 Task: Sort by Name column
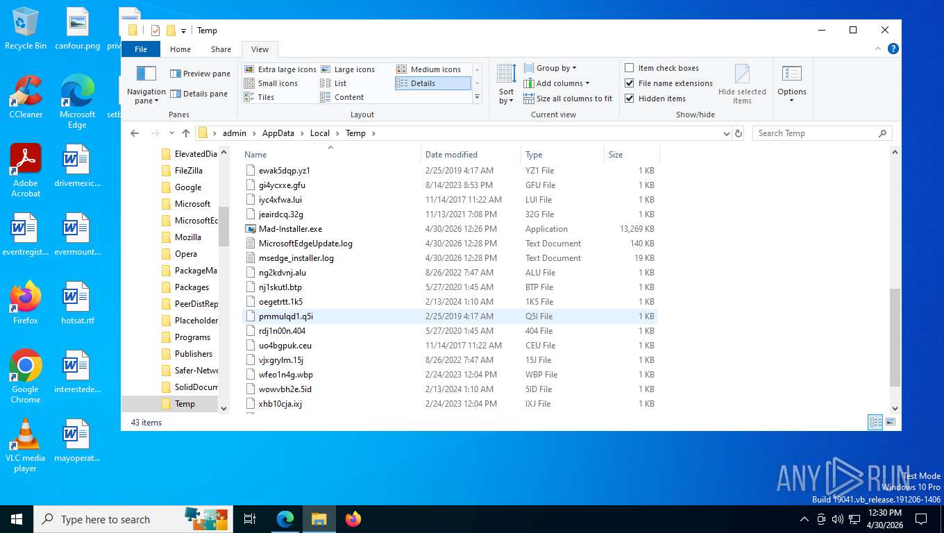point(330,155)
